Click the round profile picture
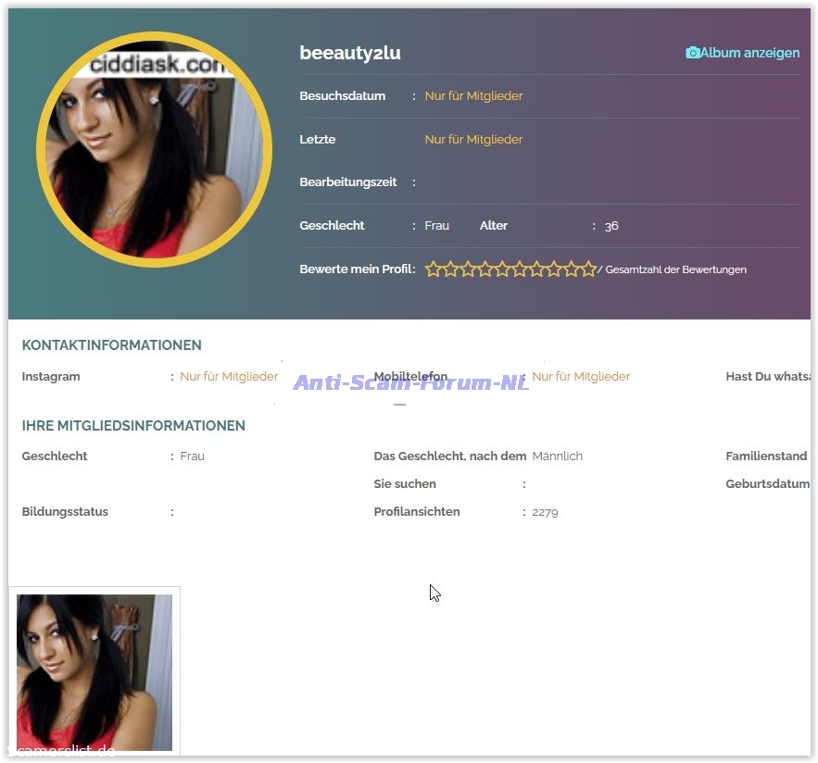 pyautogui.click(x=154, y=150)
